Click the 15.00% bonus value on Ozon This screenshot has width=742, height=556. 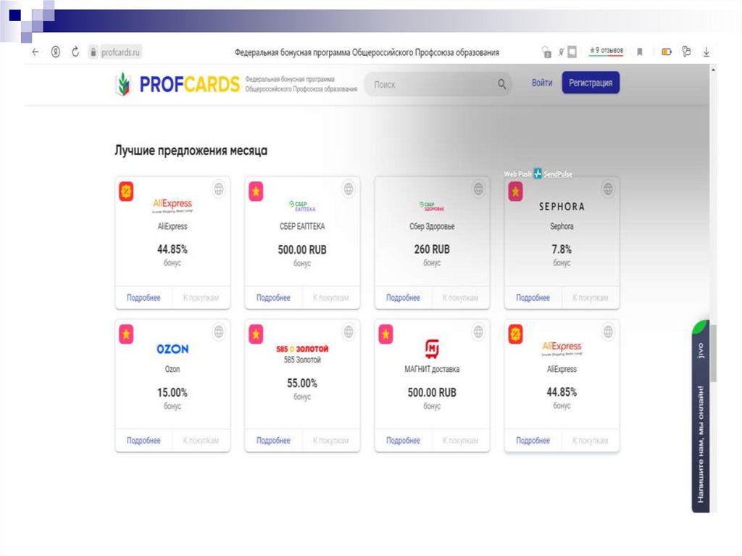click(172, 393)
